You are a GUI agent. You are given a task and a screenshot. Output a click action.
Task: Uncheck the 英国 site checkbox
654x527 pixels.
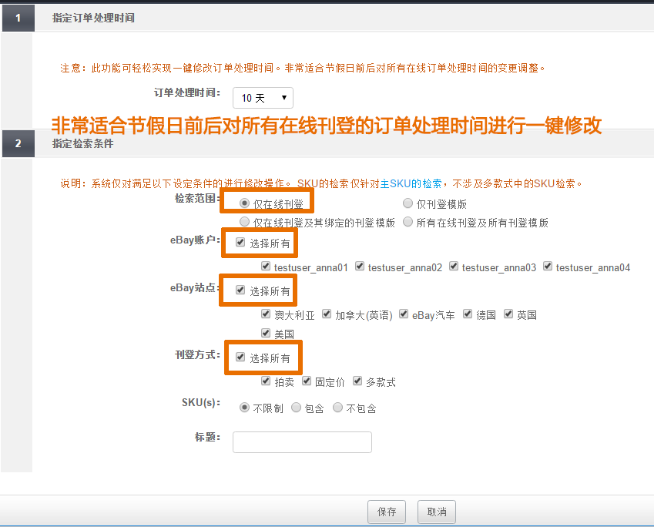coord(508,314)
